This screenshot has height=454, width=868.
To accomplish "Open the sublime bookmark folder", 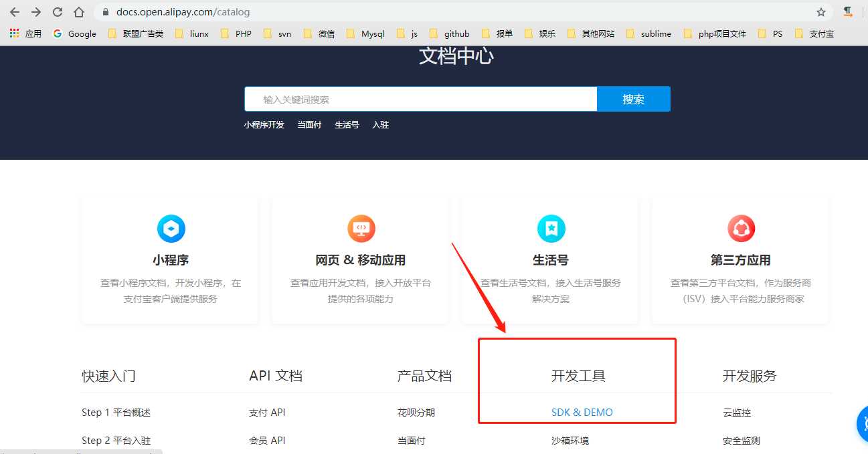I will 648,33.
